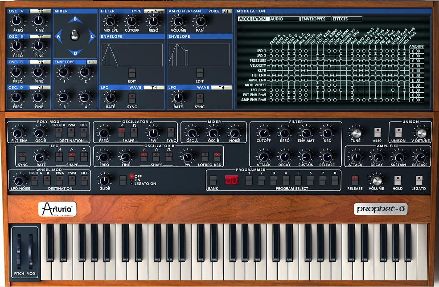Click the filter envelope EDIT button
This screenshot has width=439, height=287.
pyautogui.click(x=132, y=73)
